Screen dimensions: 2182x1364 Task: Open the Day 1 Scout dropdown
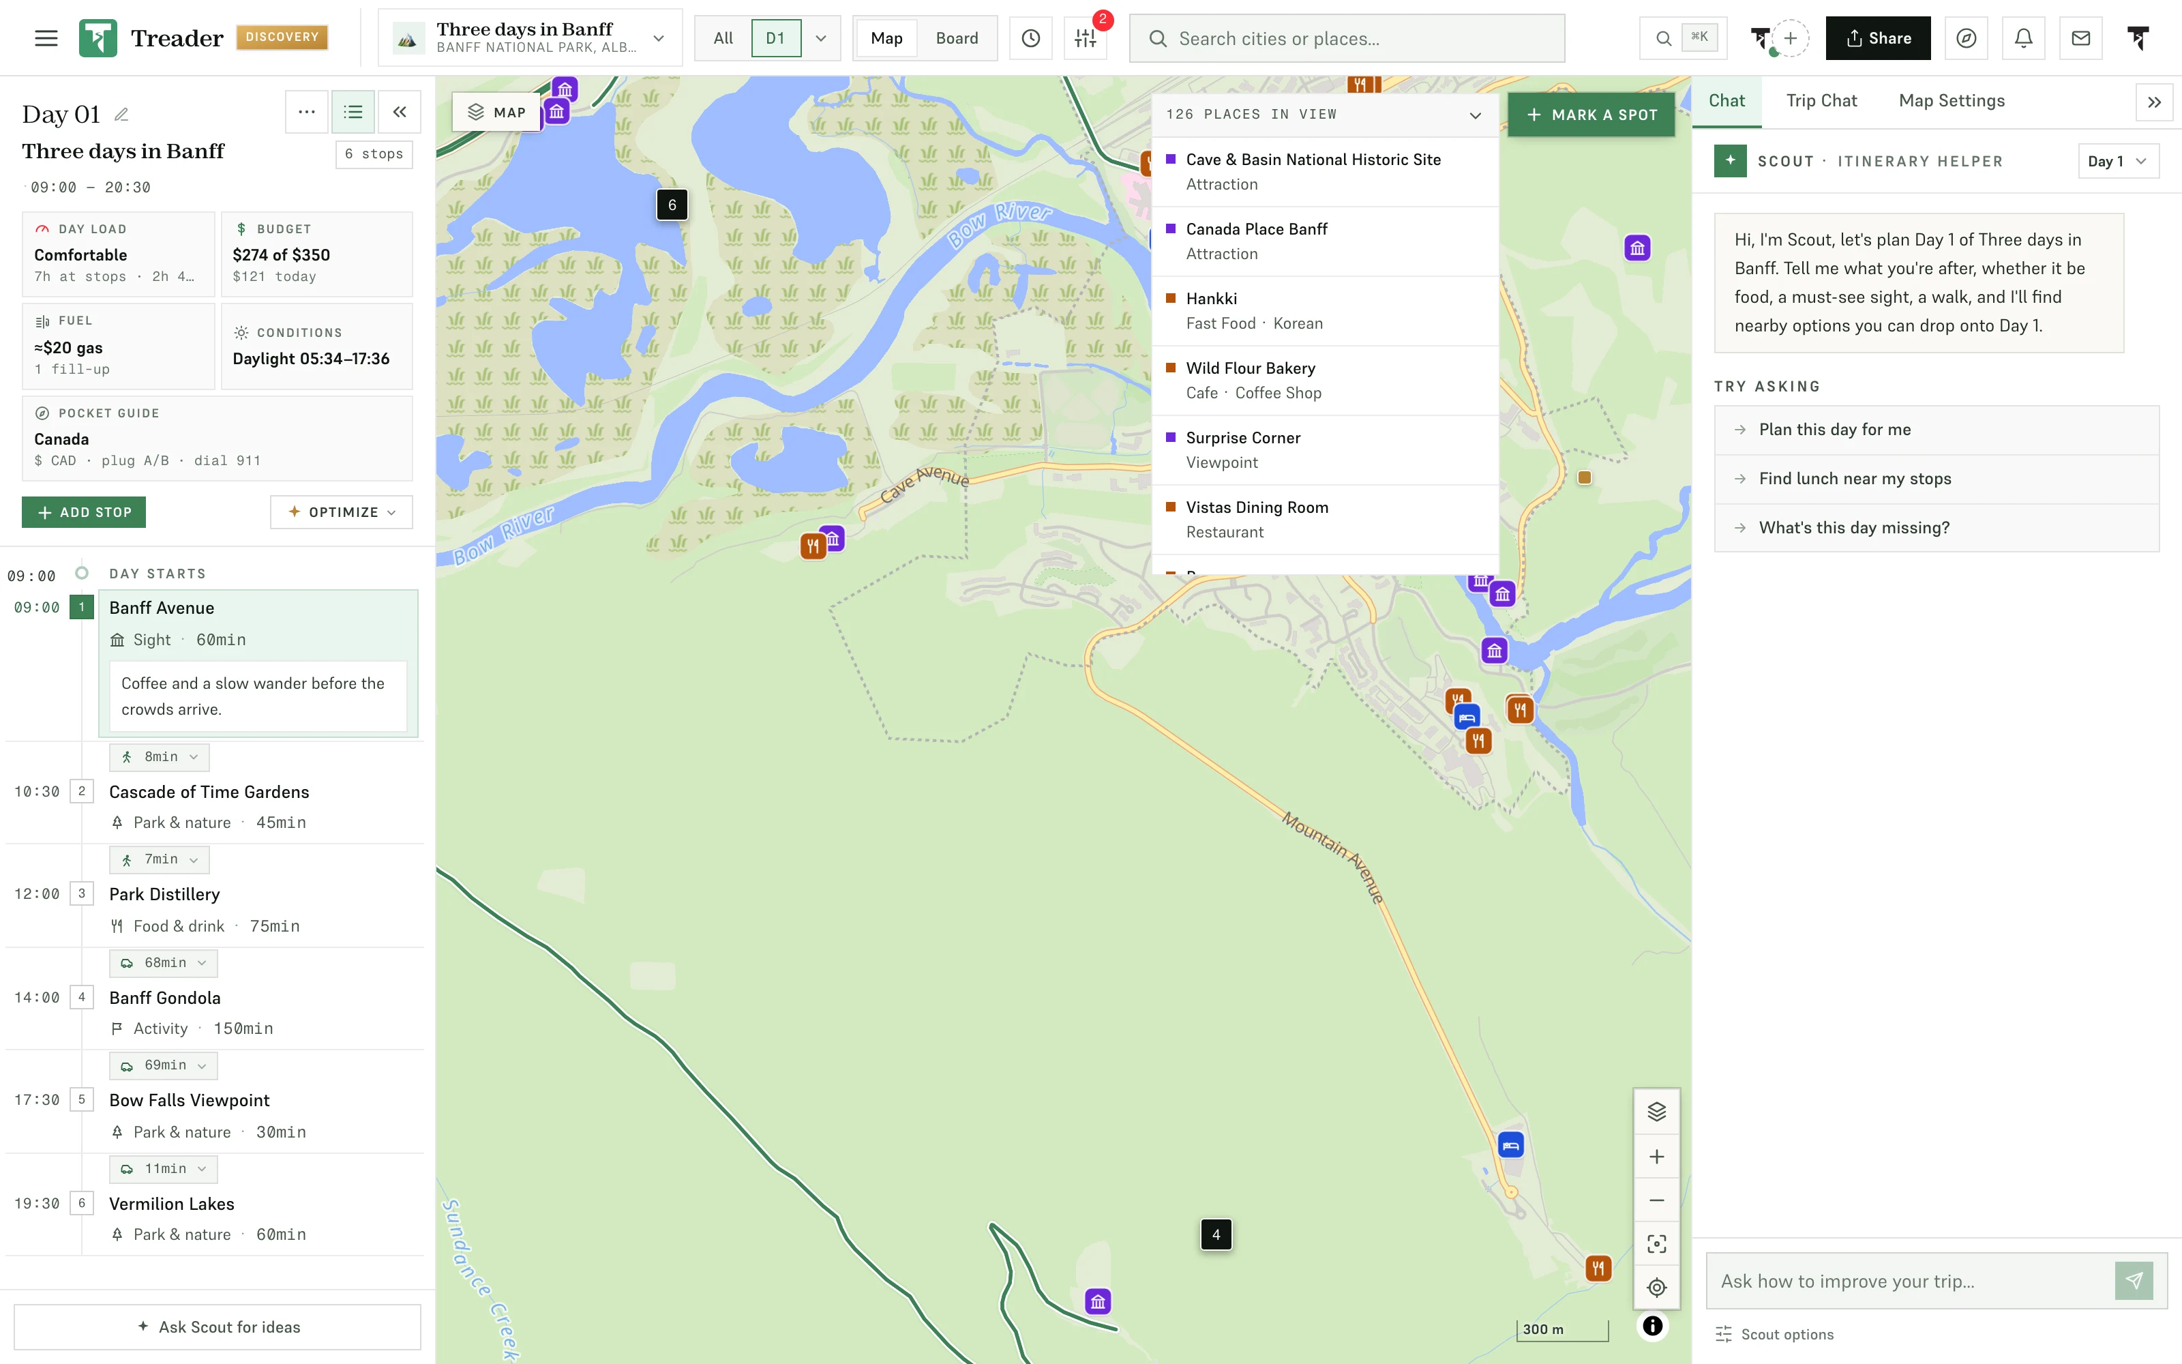pyautogui.click(x=2118, y=160)
